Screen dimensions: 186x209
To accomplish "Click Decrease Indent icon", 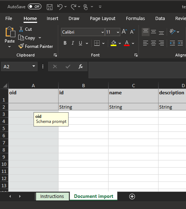I will click(172, 43).
